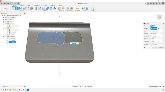Switch to the Sheet Metal tab

(37, 6)
